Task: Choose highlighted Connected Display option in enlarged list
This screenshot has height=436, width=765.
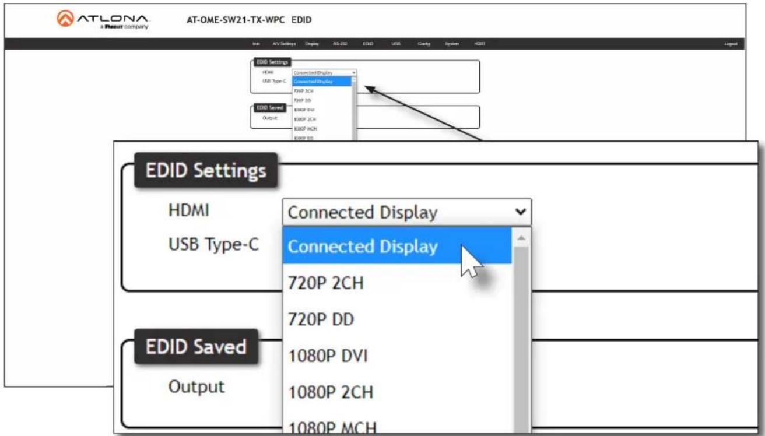Action: click(x=397, y=247)
